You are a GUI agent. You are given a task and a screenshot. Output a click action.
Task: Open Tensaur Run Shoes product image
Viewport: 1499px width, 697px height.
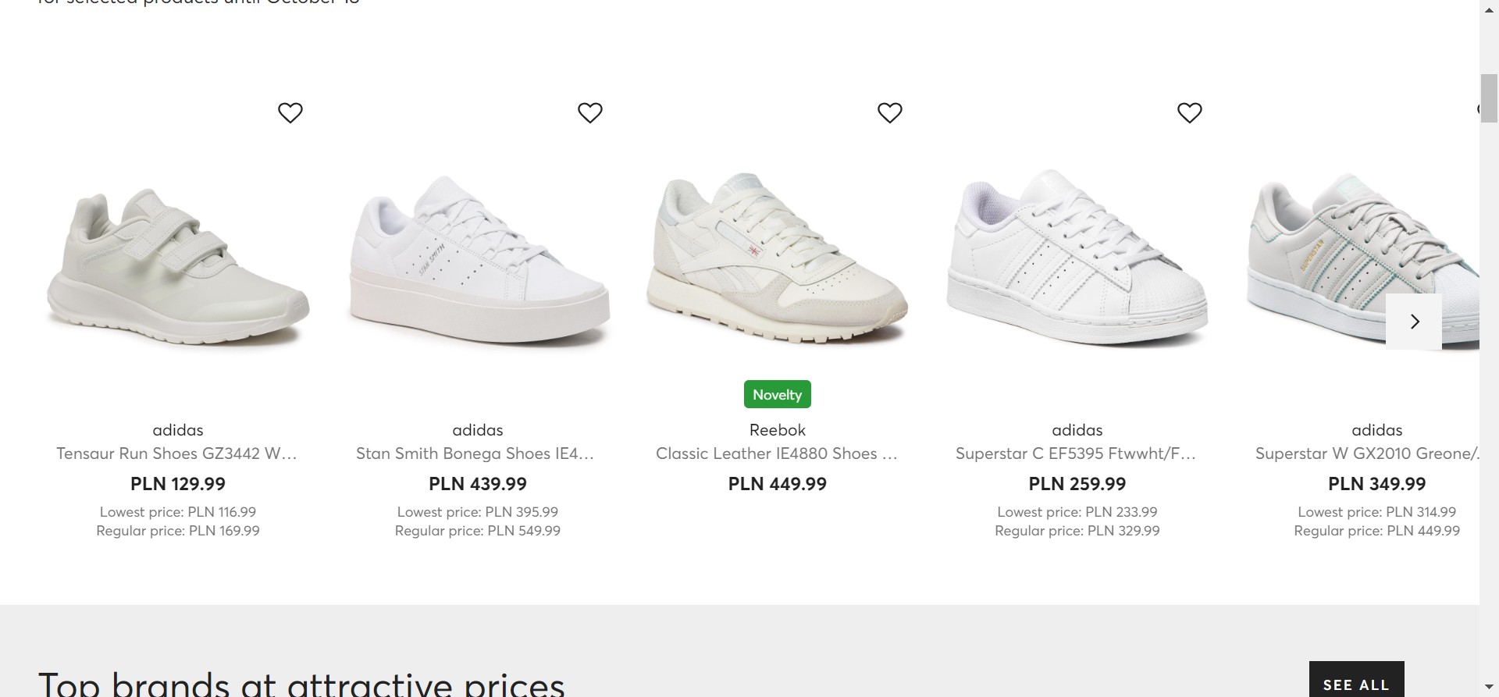click(x=178, y=261)
